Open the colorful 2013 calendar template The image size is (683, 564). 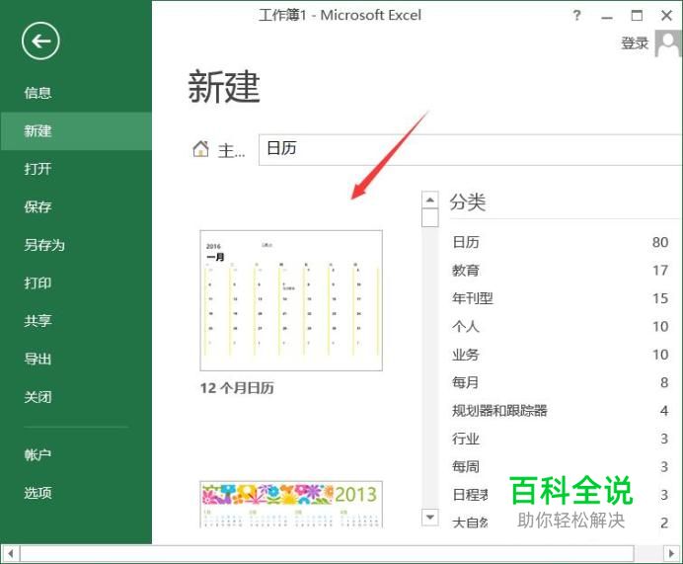[x=291, y=505]
